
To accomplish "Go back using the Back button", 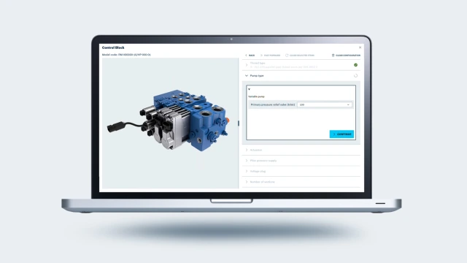I will click(x=250, y=56).
